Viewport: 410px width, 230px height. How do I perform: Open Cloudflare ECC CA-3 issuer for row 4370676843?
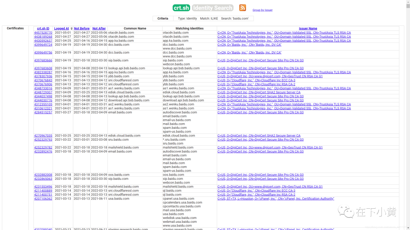(x=256, y=81)
